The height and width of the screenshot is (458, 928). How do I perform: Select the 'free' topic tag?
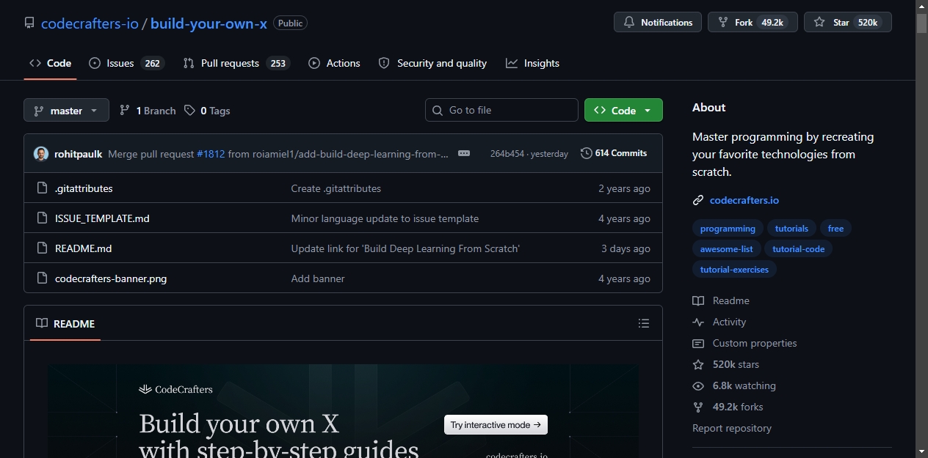point(835,229)
